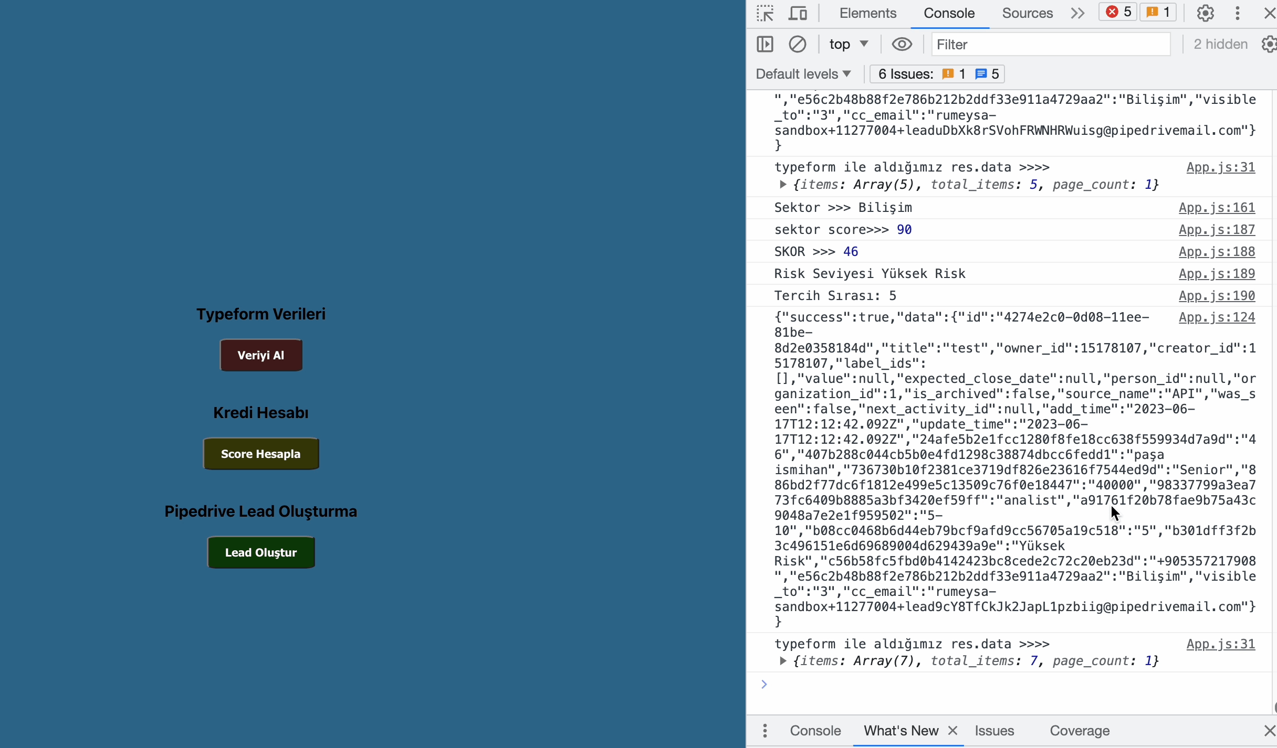
Task: Open console settings gear at right
Action: tap(1269, 45)
